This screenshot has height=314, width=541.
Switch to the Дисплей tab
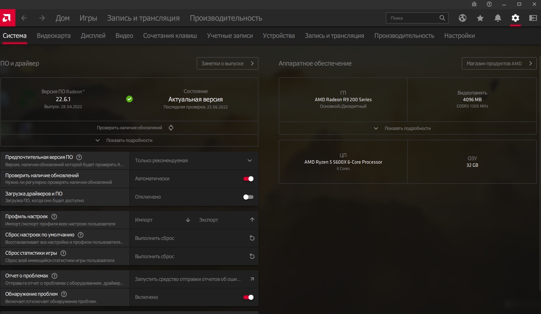[93, 36]
